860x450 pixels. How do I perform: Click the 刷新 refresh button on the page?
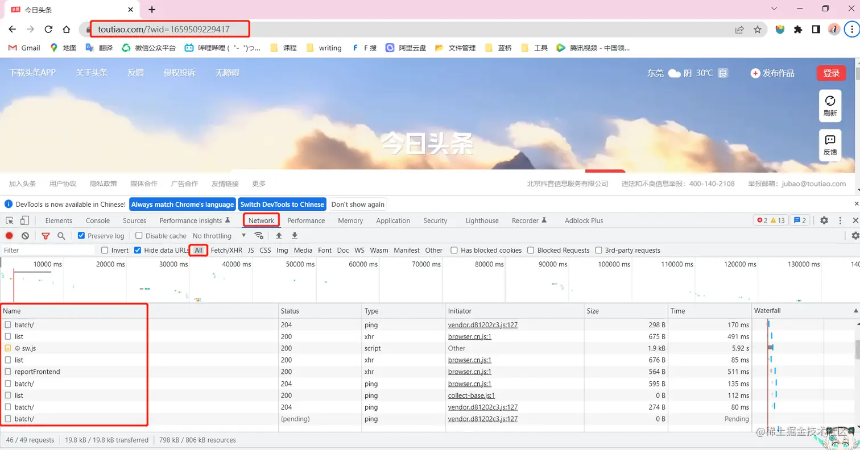[830, 106]
